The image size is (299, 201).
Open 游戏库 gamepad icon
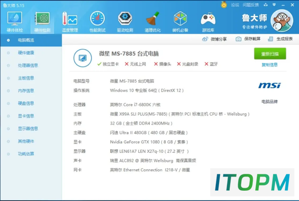[208, 22]
